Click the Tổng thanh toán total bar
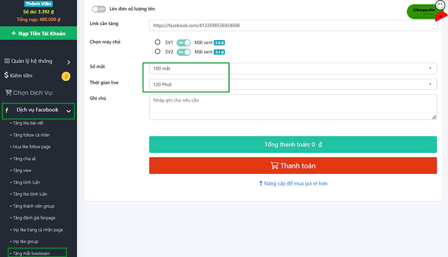Screen dimensions: 448x257 293,145
